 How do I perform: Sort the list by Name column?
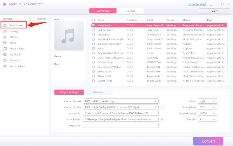[x=101, y=20]
